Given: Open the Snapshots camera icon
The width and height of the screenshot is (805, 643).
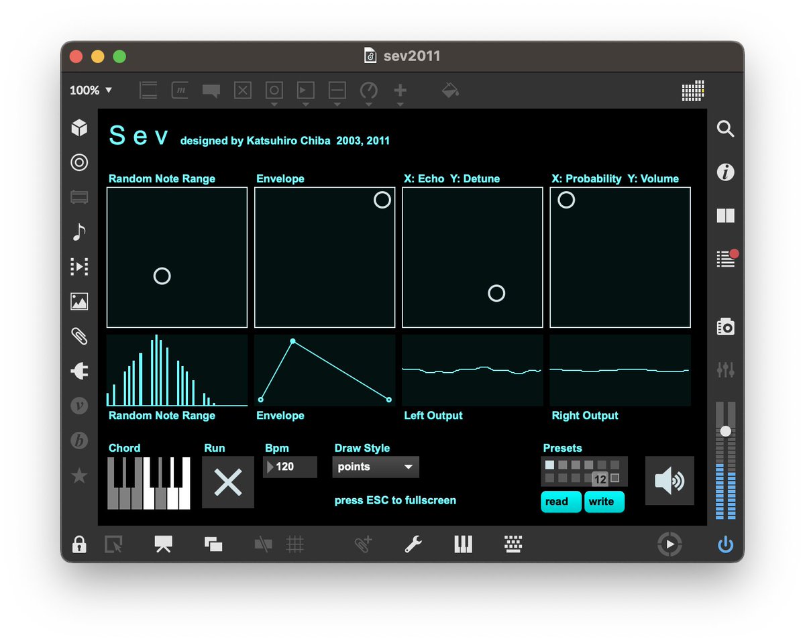Looking at the screenshot, I should click(725, 327).
